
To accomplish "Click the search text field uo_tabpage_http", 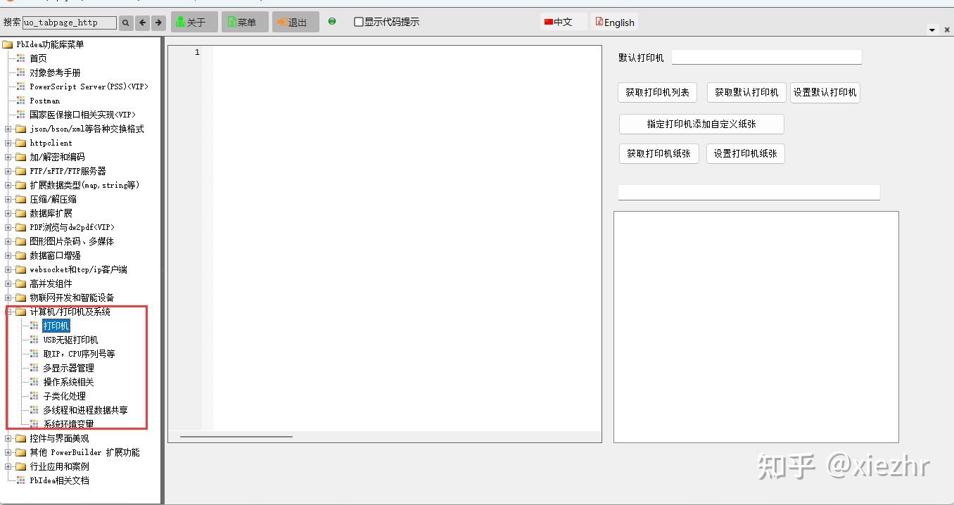I will (x=70, y=23).
